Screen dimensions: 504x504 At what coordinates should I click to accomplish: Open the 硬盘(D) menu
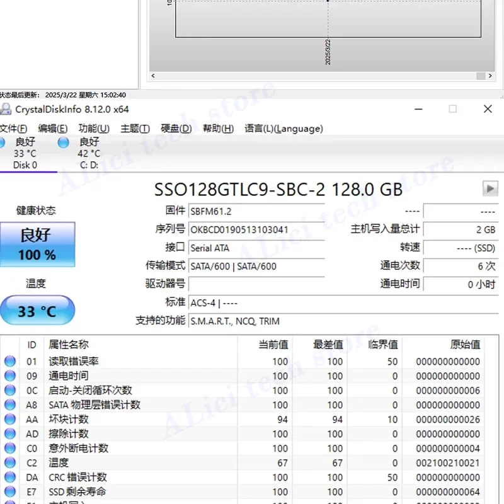(176, 129)
